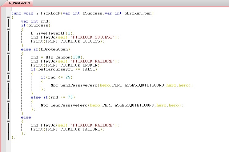Collapse the else if(bBrokenOpen) block fold marker

click(x=9, y=53)
